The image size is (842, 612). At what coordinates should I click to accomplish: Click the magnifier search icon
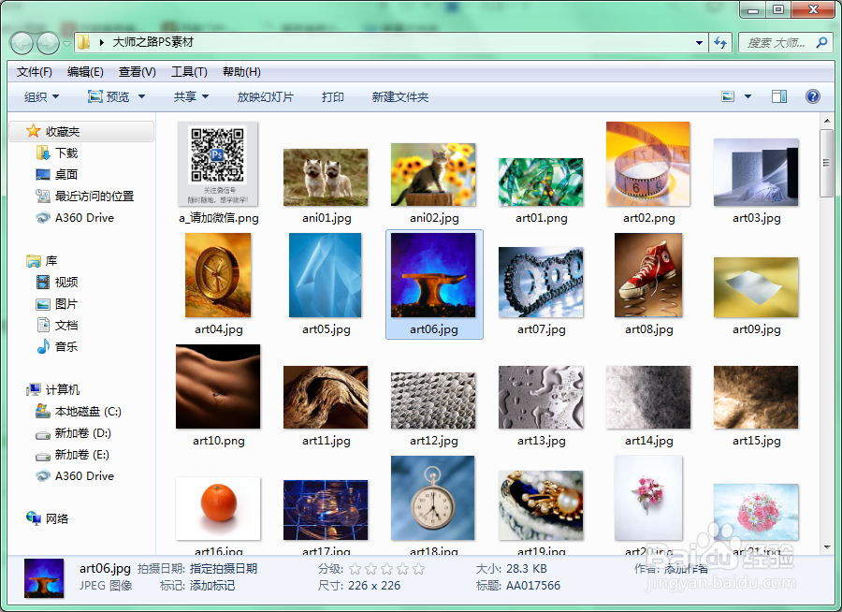pyautogui.click(x=821, y=42)
